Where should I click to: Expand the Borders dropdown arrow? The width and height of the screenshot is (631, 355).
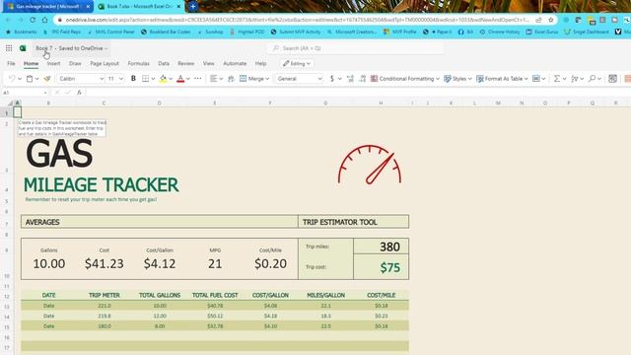point(153,79)
